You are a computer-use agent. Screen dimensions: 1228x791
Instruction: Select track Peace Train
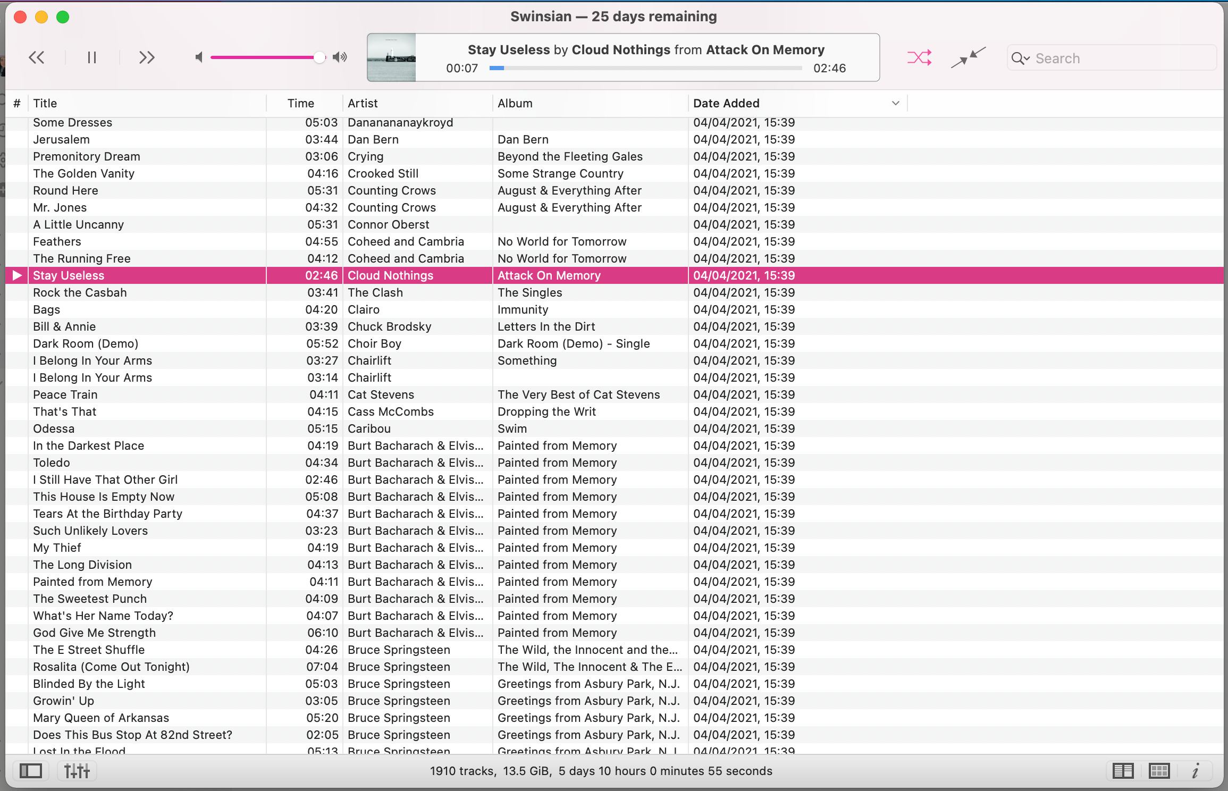click(x=615, y=394)
